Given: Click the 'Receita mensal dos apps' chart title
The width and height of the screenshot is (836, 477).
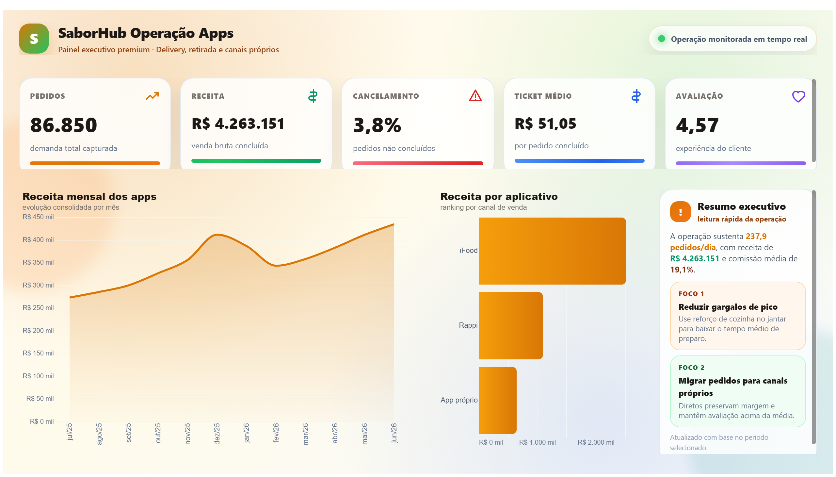Looking at the screenshot, I should (x=89, y=196).
